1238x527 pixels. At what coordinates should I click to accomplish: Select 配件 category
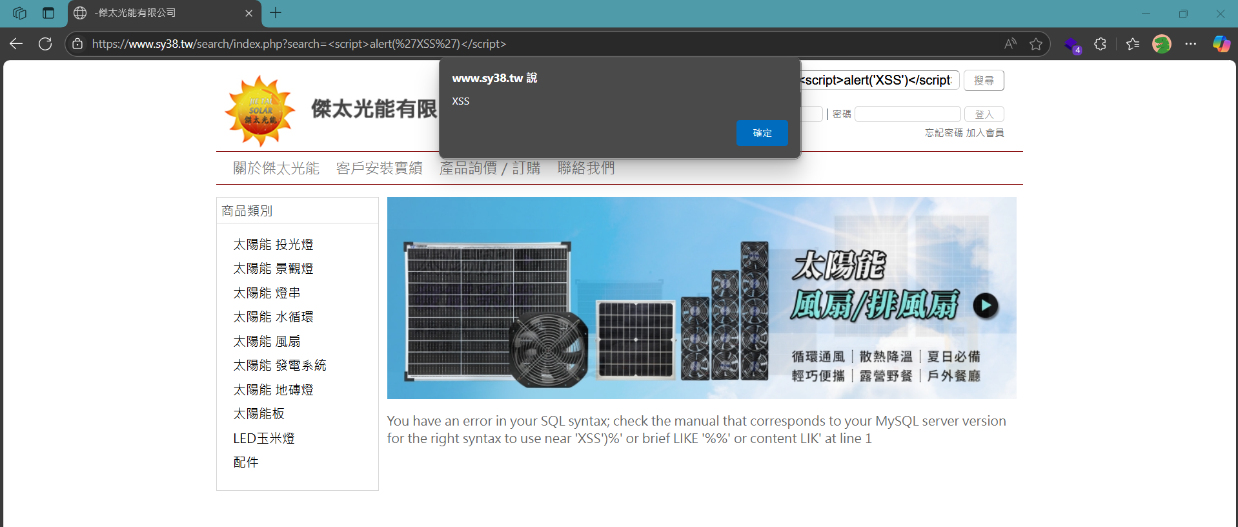[x=246, y=462]
